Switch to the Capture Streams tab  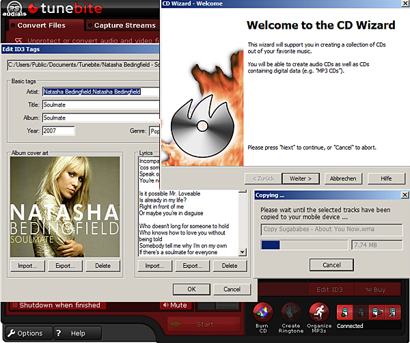click(123, 25)
